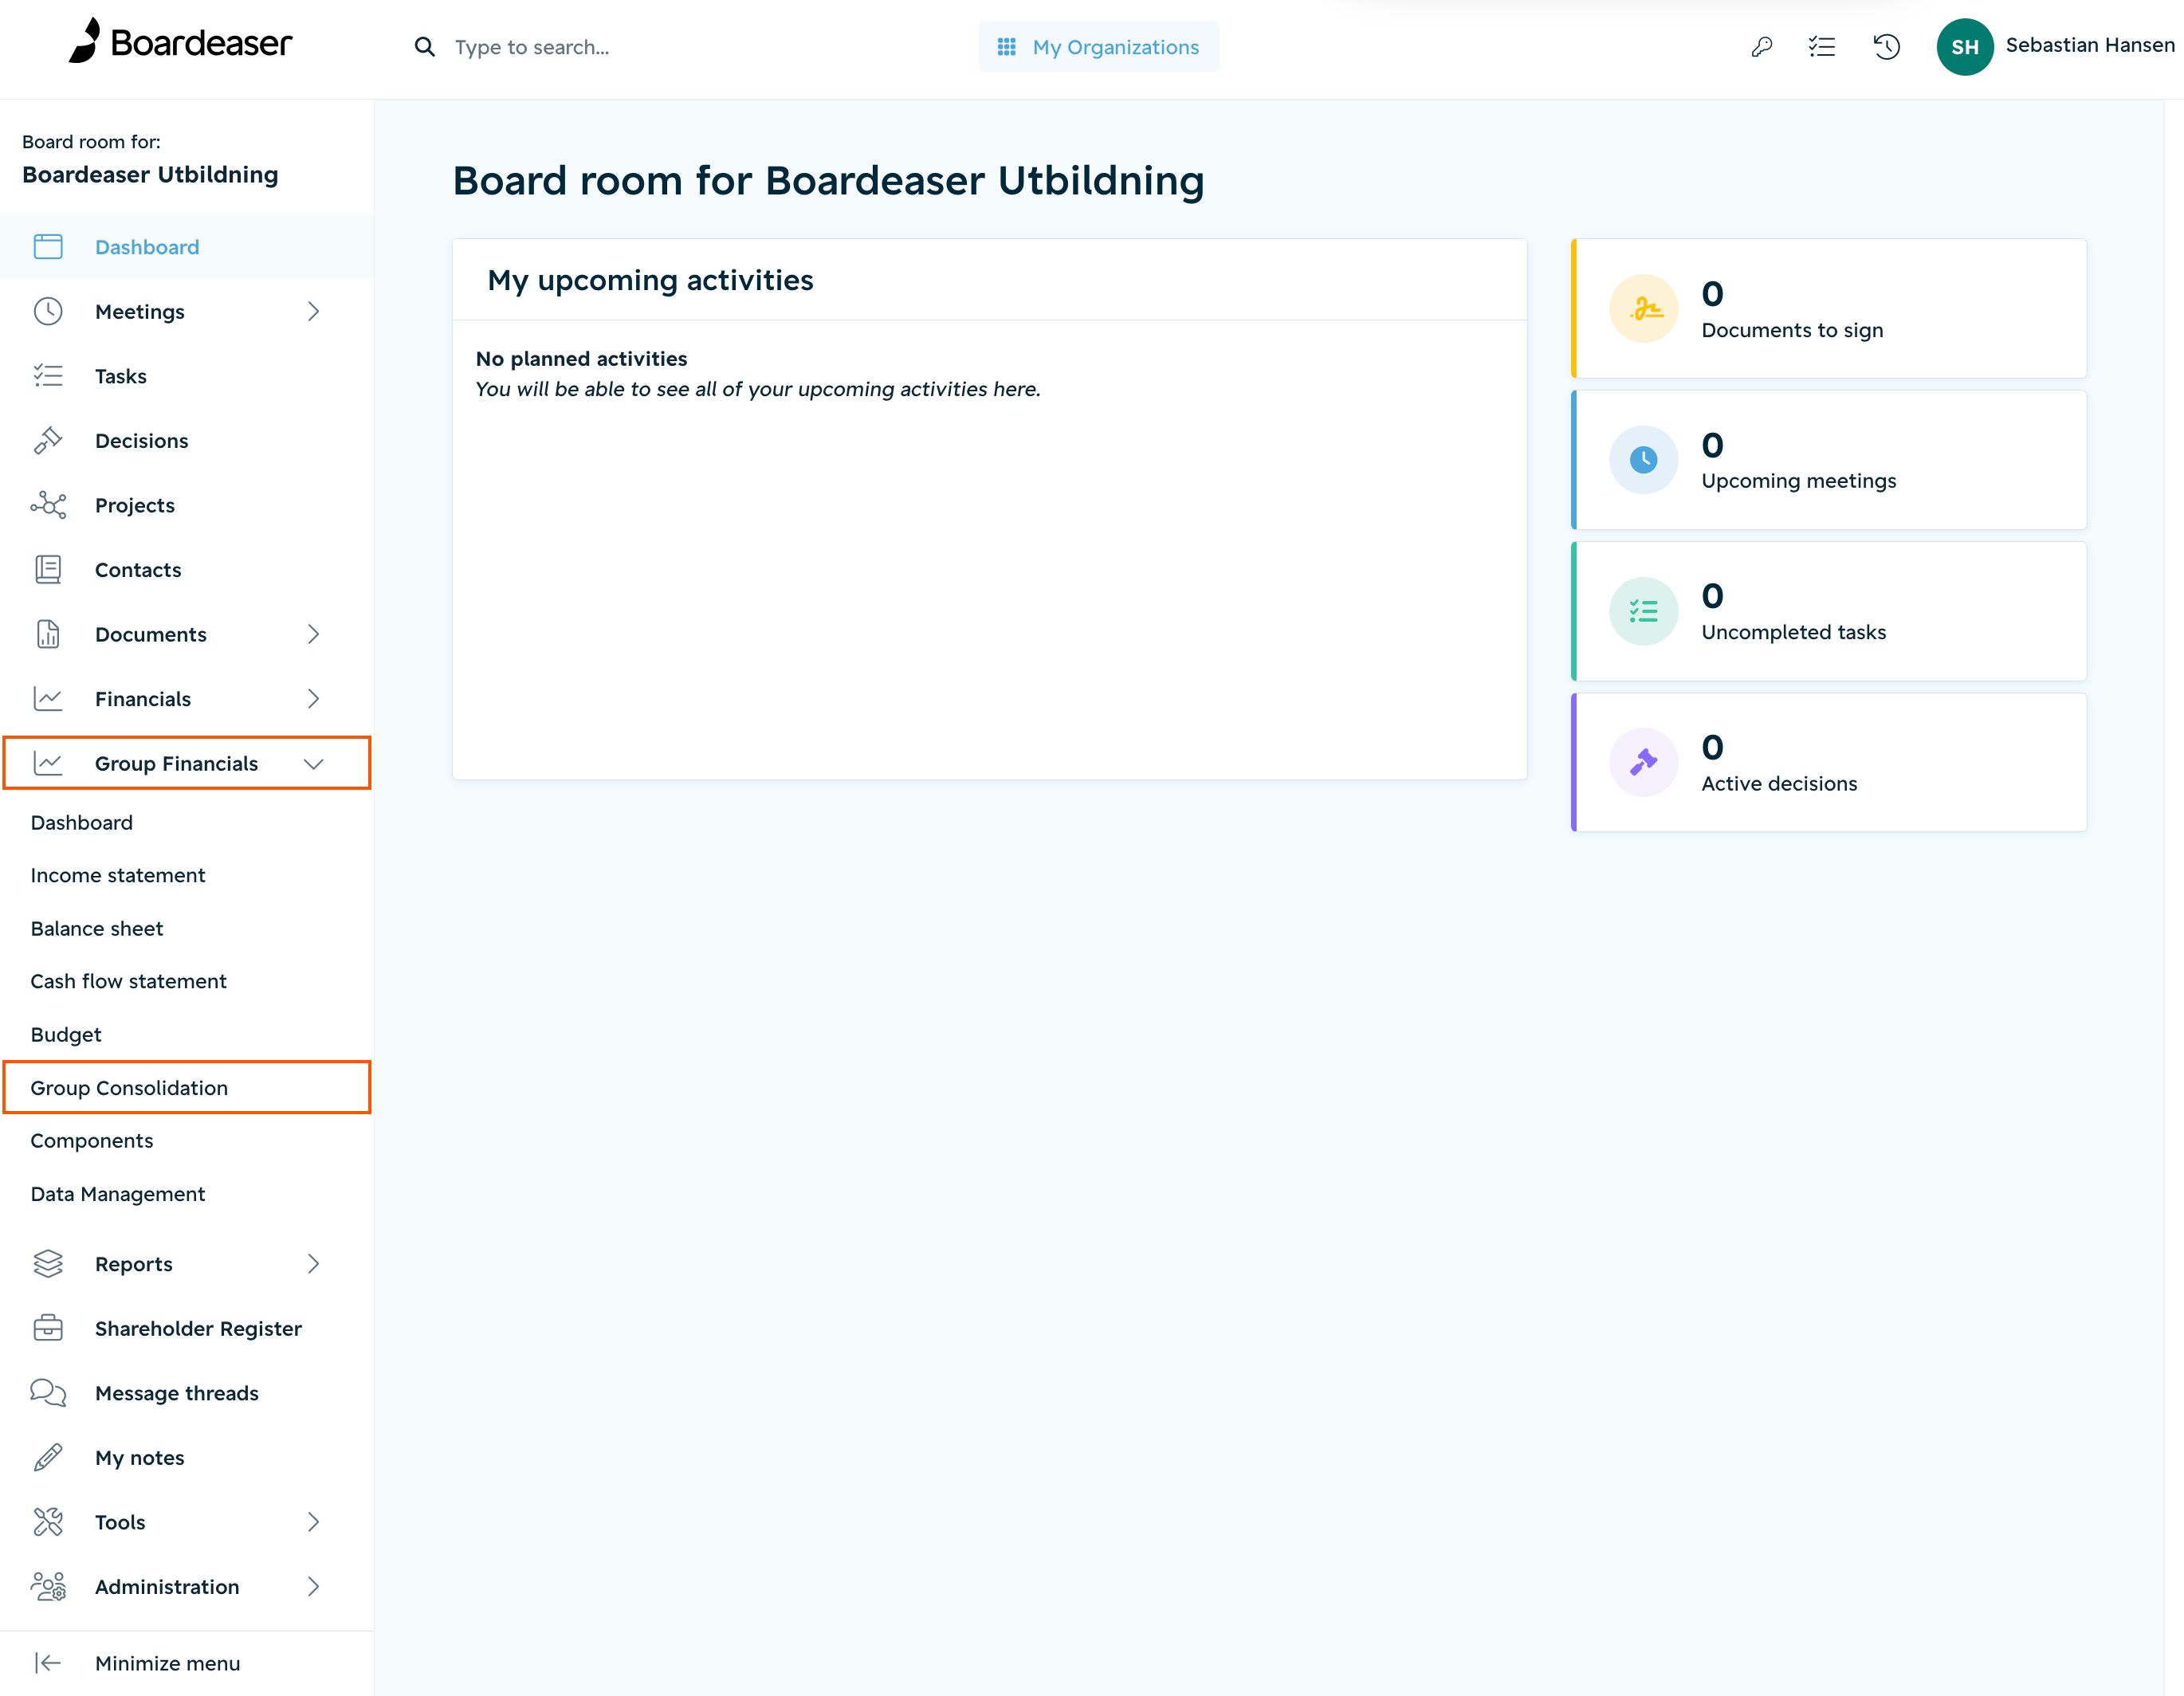Open Projects via its node icon
The image size is (2184, 1696).
tap(48, 505)
